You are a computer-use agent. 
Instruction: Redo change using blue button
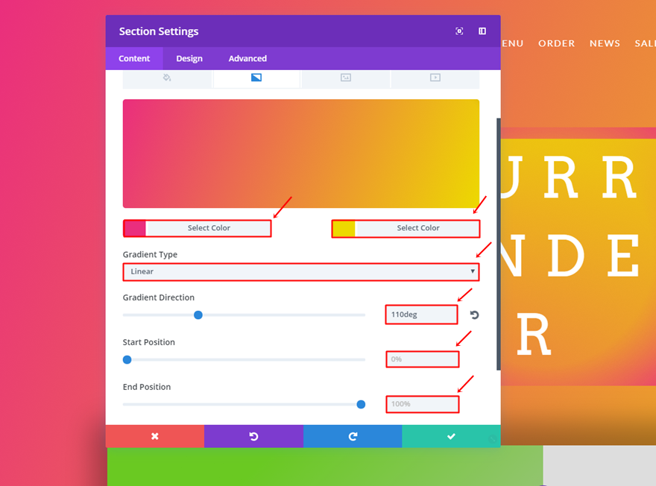click(x=353, y=436)
